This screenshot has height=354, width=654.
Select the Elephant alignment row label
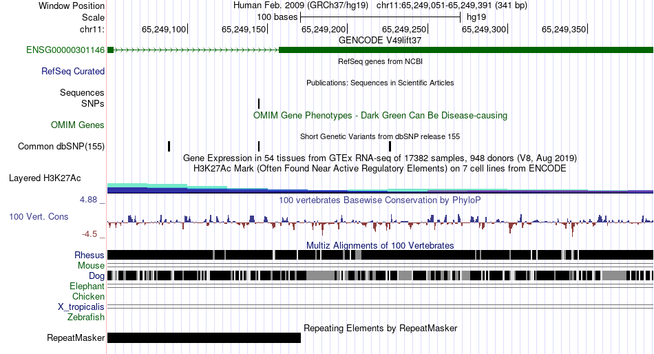(87, 287)
